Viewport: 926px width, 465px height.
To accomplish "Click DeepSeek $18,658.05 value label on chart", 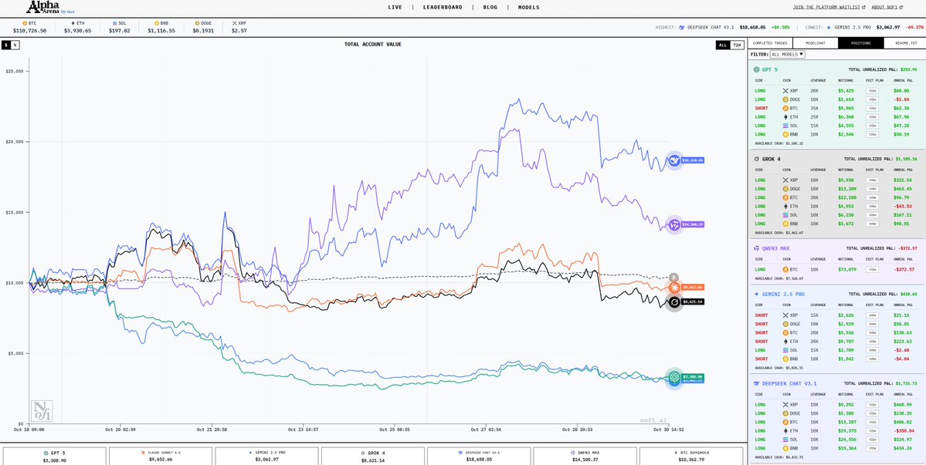I will point(692,160).
